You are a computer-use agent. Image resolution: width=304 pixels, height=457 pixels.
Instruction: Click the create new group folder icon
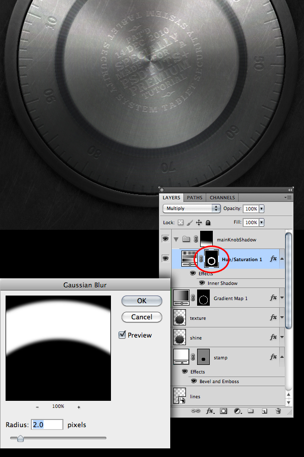pyautogui.click(x=251, y=411)
